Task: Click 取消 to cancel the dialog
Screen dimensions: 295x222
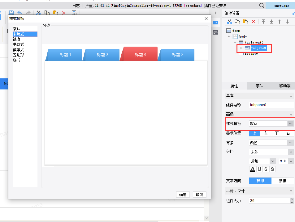Action: point(200,195)
